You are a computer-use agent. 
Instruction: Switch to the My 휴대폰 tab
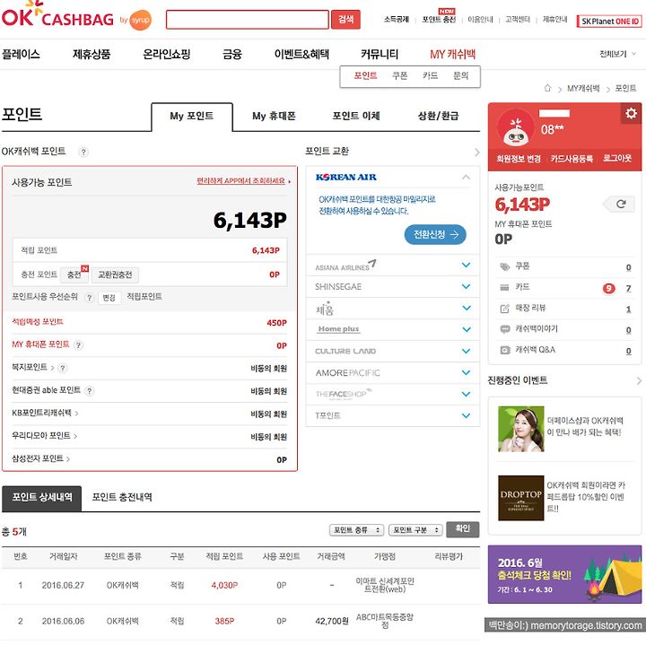pos(274,116)
